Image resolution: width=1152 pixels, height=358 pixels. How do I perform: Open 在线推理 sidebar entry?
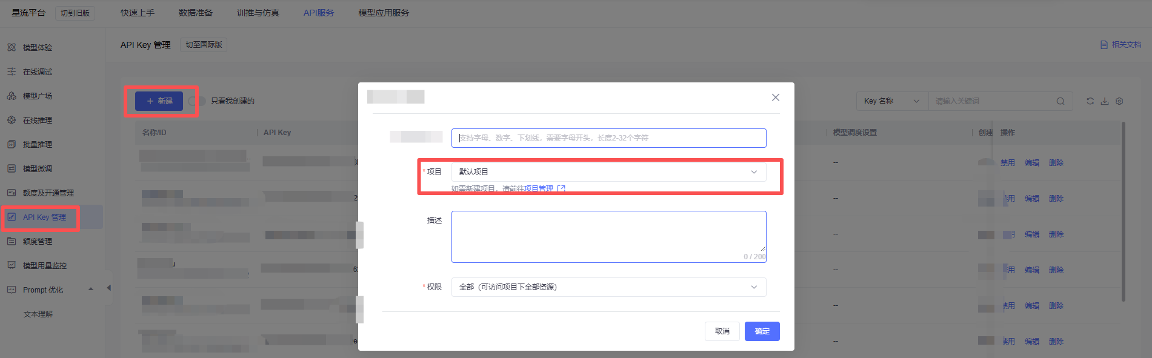click(38, 120)
